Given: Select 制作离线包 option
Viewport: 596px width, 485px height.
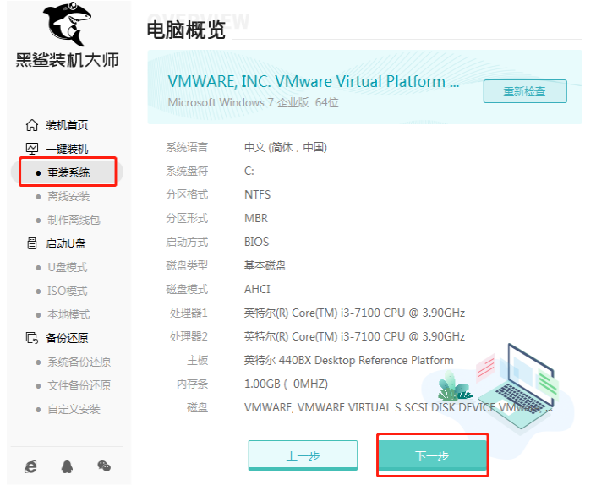Looking at the screenshot, I should coord(74,220).
